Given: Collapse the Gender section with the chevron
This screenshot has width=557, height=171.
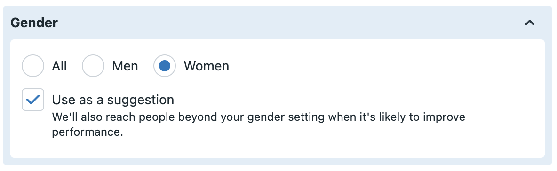Looking at the screenshot, I should [x=530, y=23].
